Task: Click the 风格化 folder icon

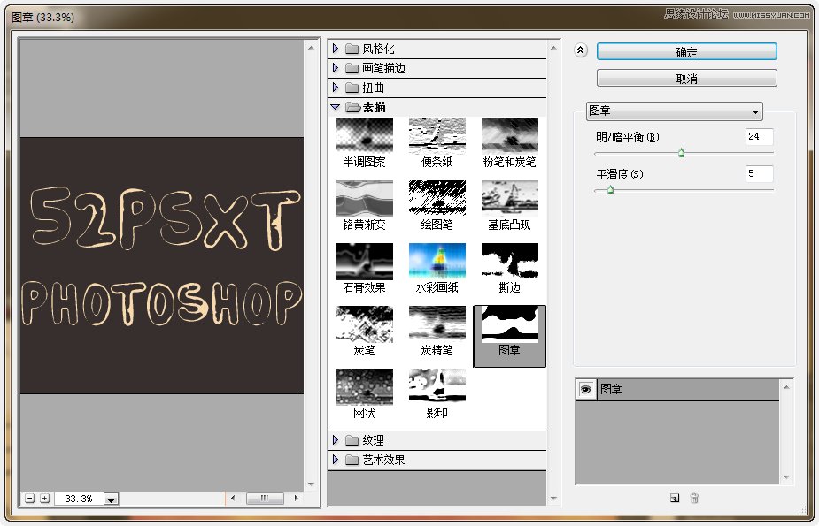Action: (352, 49)
